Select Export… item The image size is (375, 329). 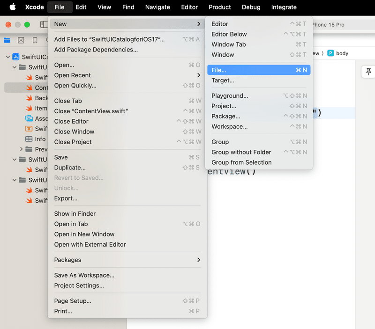[x=127, y=198]
